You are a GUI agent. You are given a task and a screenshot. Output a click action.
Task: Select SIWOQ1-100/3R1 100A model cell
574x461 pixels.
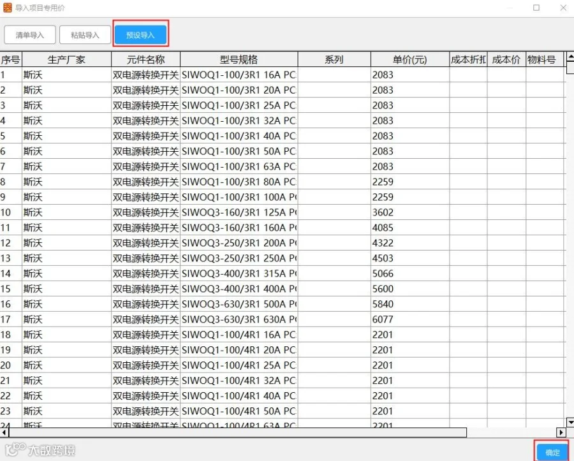tap(239, 197)
